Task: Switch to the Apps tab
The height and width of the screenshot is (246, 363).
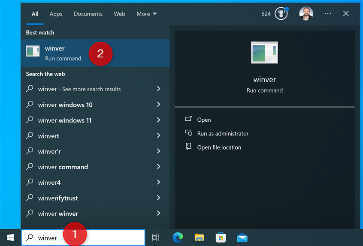Action: tap(56, 14)
